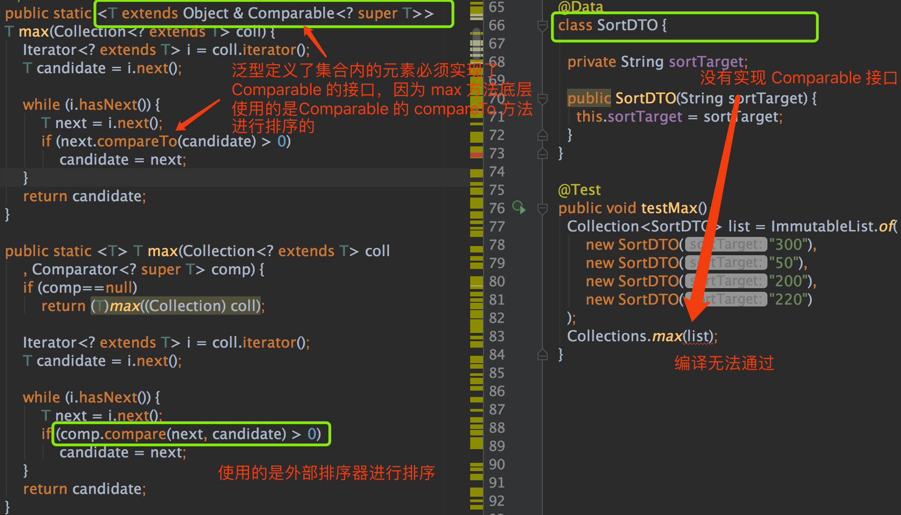
Task: Collapse the testMax method fold arrow at line 76
Action: 542,208
